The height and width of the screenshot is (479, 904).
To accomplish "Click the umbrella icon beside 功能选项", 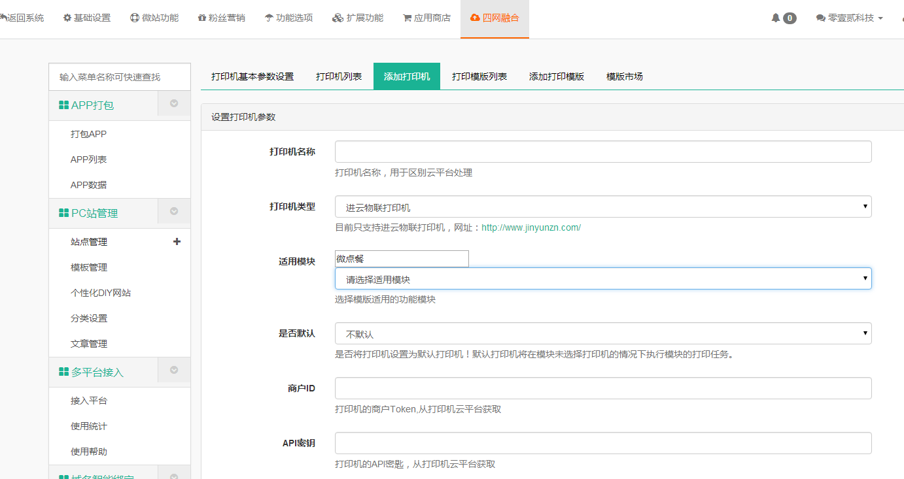I will (x=269, y=18).
